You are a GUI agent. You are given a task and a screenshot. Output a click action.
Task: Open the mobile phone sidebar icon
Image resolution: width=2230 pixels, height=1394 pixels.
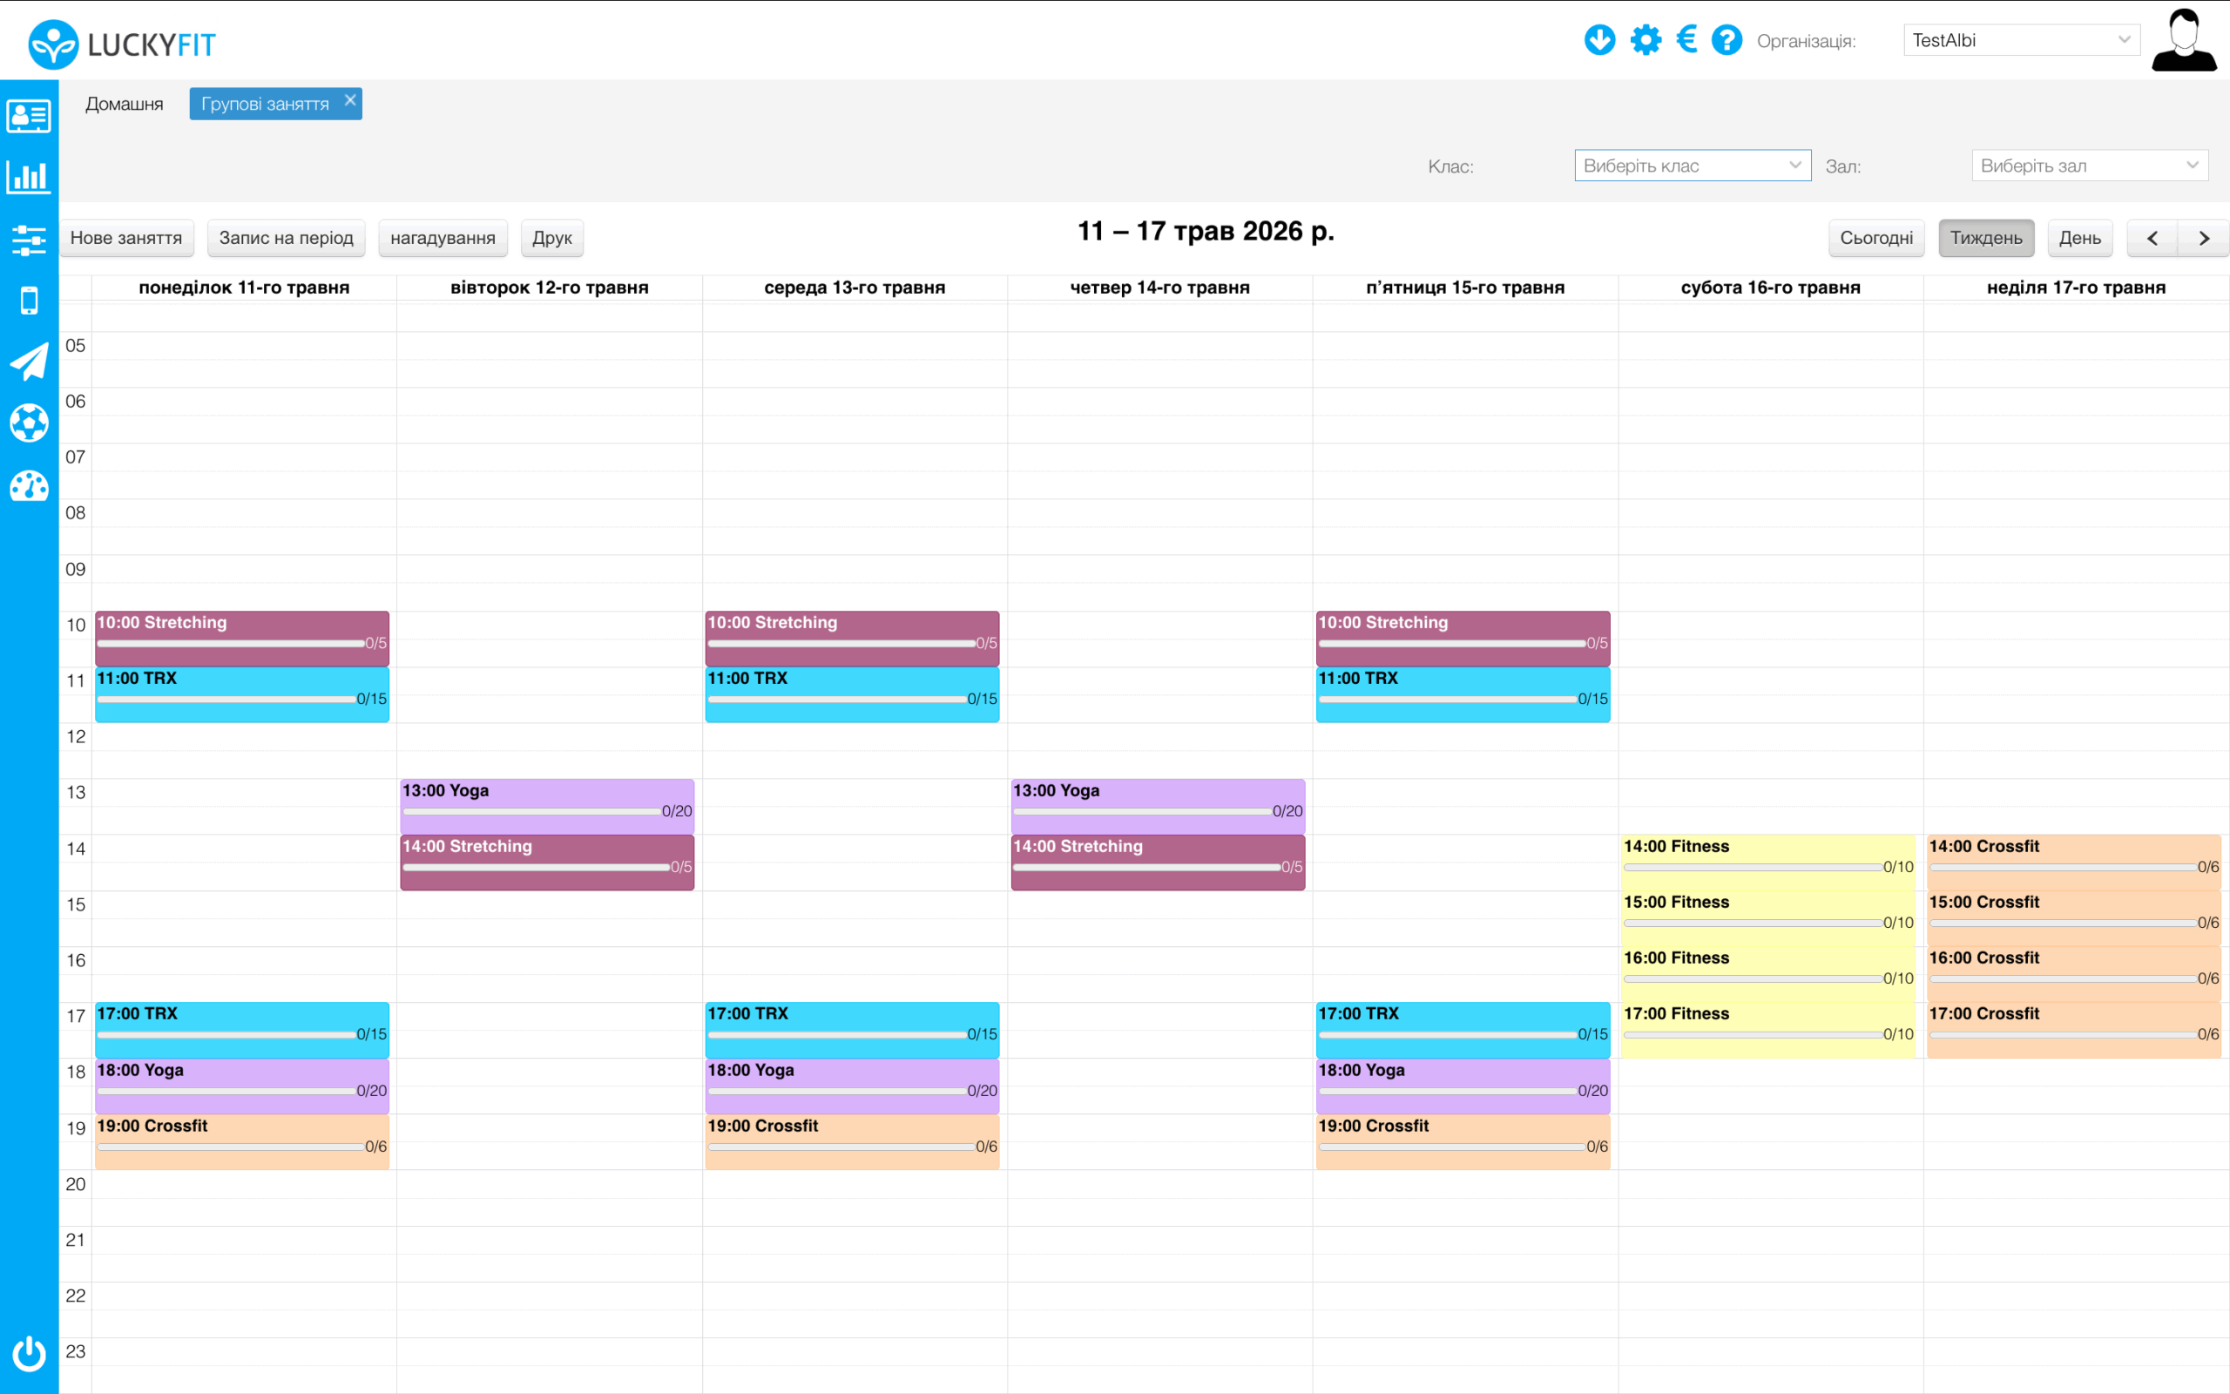pos(29,301)
